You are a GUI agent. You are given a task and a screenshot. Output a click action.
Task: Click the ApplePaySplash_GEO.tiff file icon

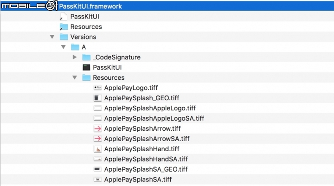97,98
